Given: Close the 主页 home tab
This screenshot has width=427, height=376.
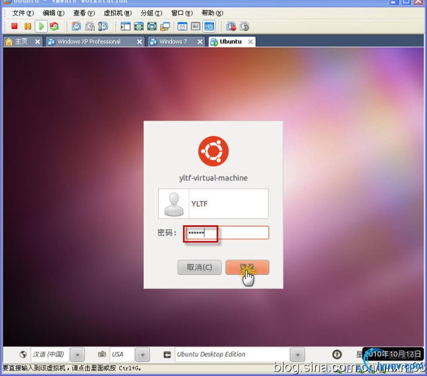Looking at the screenshot, I should [x=38, y=41].
